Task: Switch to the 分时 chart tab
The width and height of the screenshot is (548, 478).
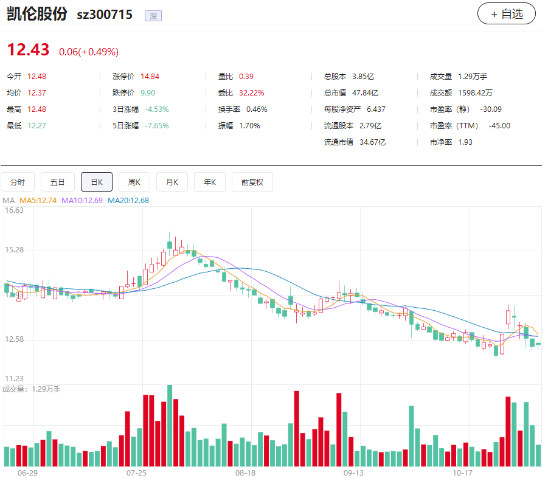Action: point(18,182)
